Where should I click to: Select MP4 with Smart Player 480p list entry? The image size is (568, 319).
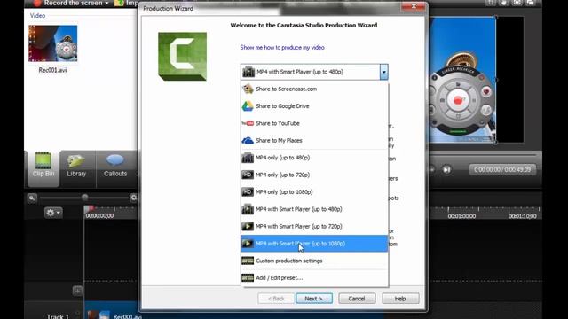pyautogui.click(x=314, y=209)
